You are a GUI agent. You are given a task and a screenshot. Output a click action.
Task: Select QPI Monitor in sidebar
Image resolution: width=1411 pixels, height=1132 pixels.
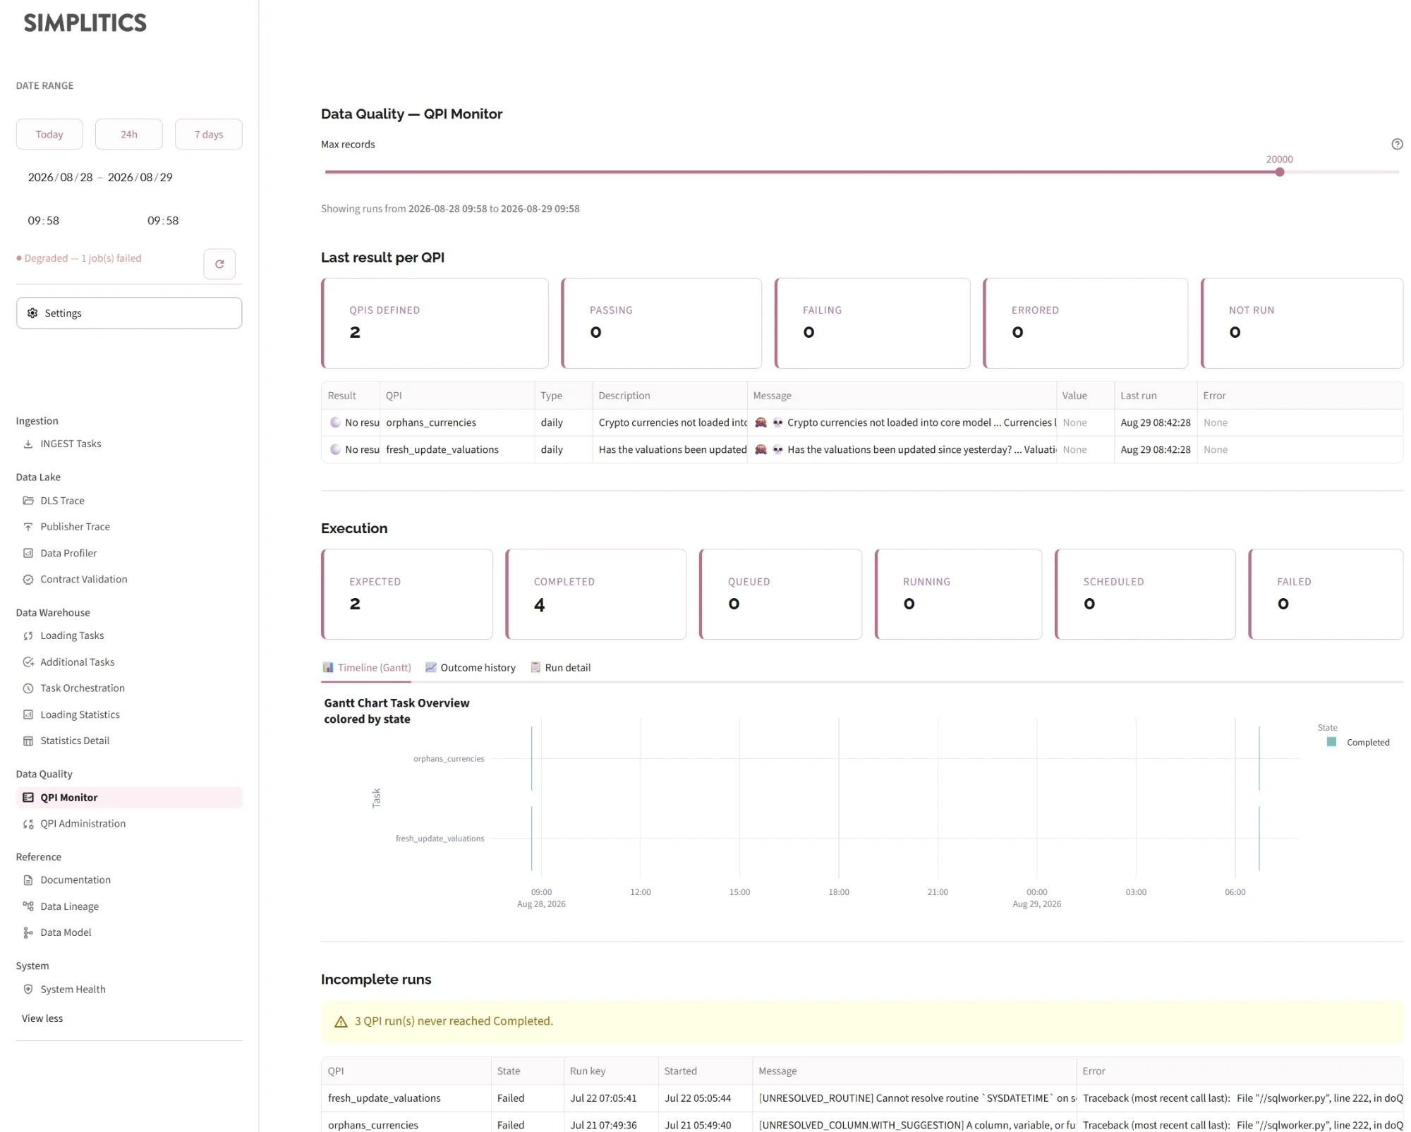[129, 798]
